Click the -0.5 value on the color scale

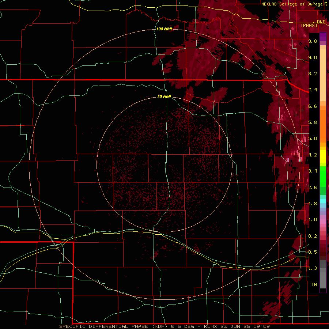click(x=311, y=252)
